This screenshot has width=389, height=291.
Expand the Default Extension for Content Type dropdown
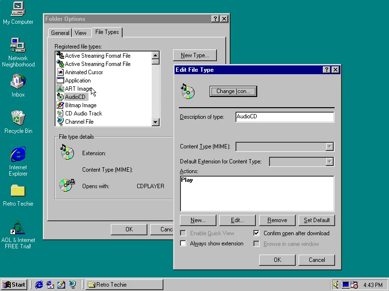tap(330, 162)
